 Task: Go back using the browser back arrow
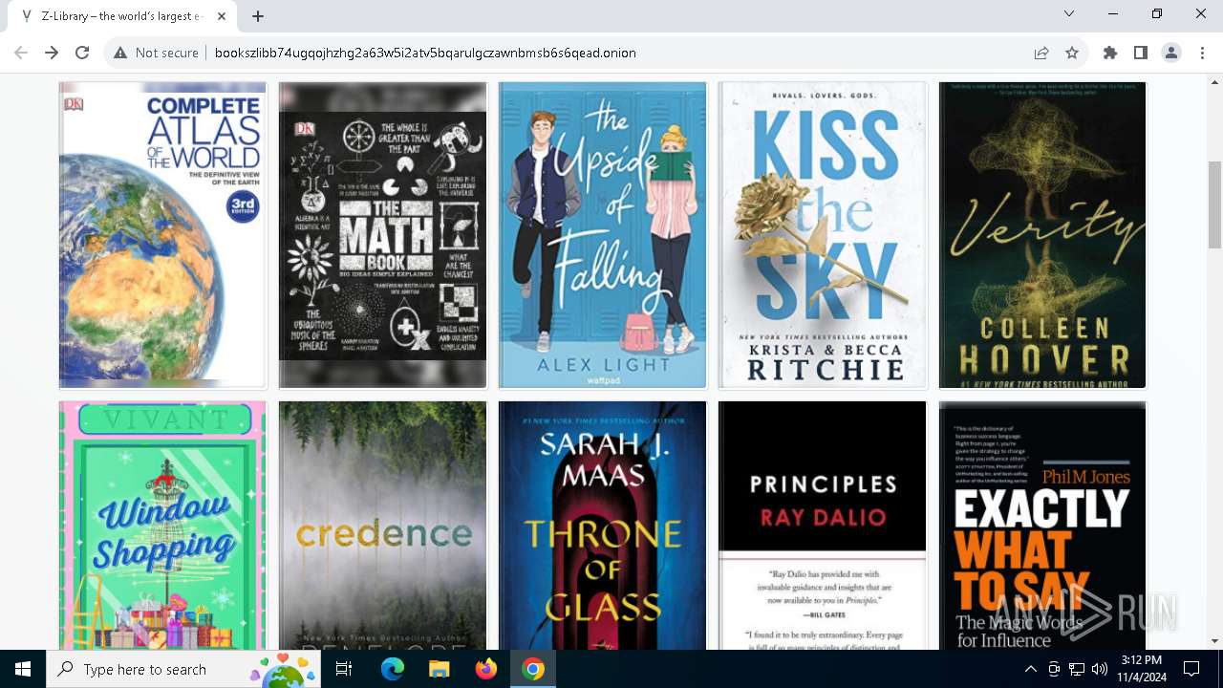click(x=21, y=53)
